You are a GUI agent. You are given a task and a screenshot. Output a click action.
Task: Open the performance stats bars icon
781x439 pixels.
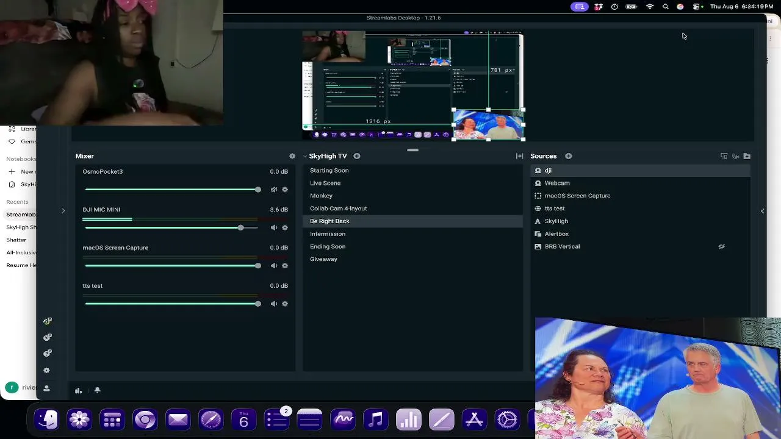[79, 390]
